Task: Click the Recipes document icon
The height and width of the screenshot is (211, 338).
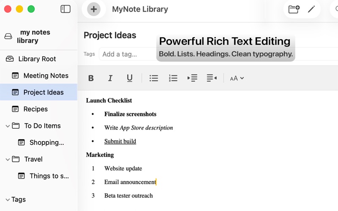Action: (15, 109)
